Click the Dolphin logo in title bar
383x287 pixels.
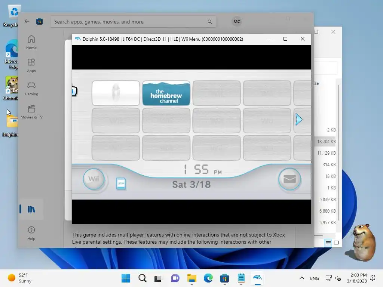(78, 39)
